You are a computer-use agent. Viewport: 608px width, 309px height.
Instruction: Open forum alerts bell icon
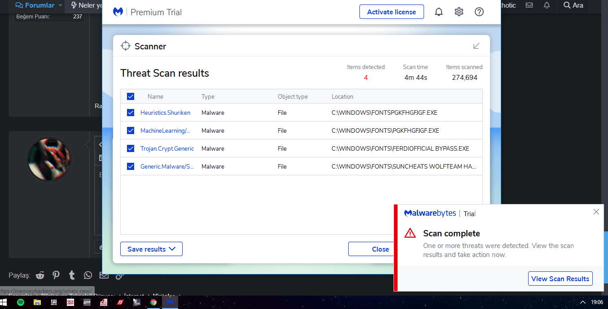pos(547,5)
